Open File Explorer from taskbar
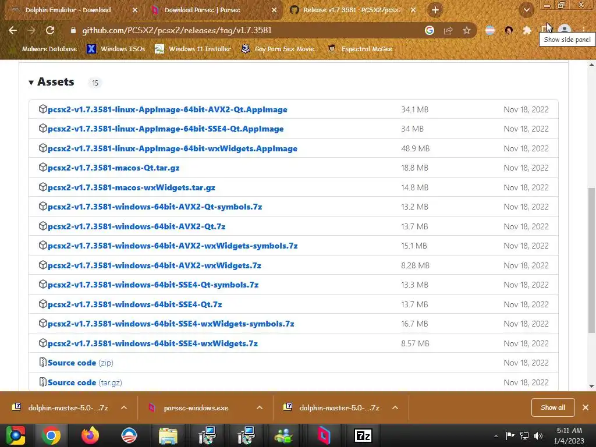This screenshot has width=596, height=447. point(168,435)
